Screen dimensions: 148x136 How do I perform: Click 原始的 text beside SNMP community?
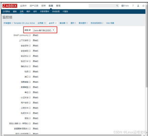coord(35,35)
